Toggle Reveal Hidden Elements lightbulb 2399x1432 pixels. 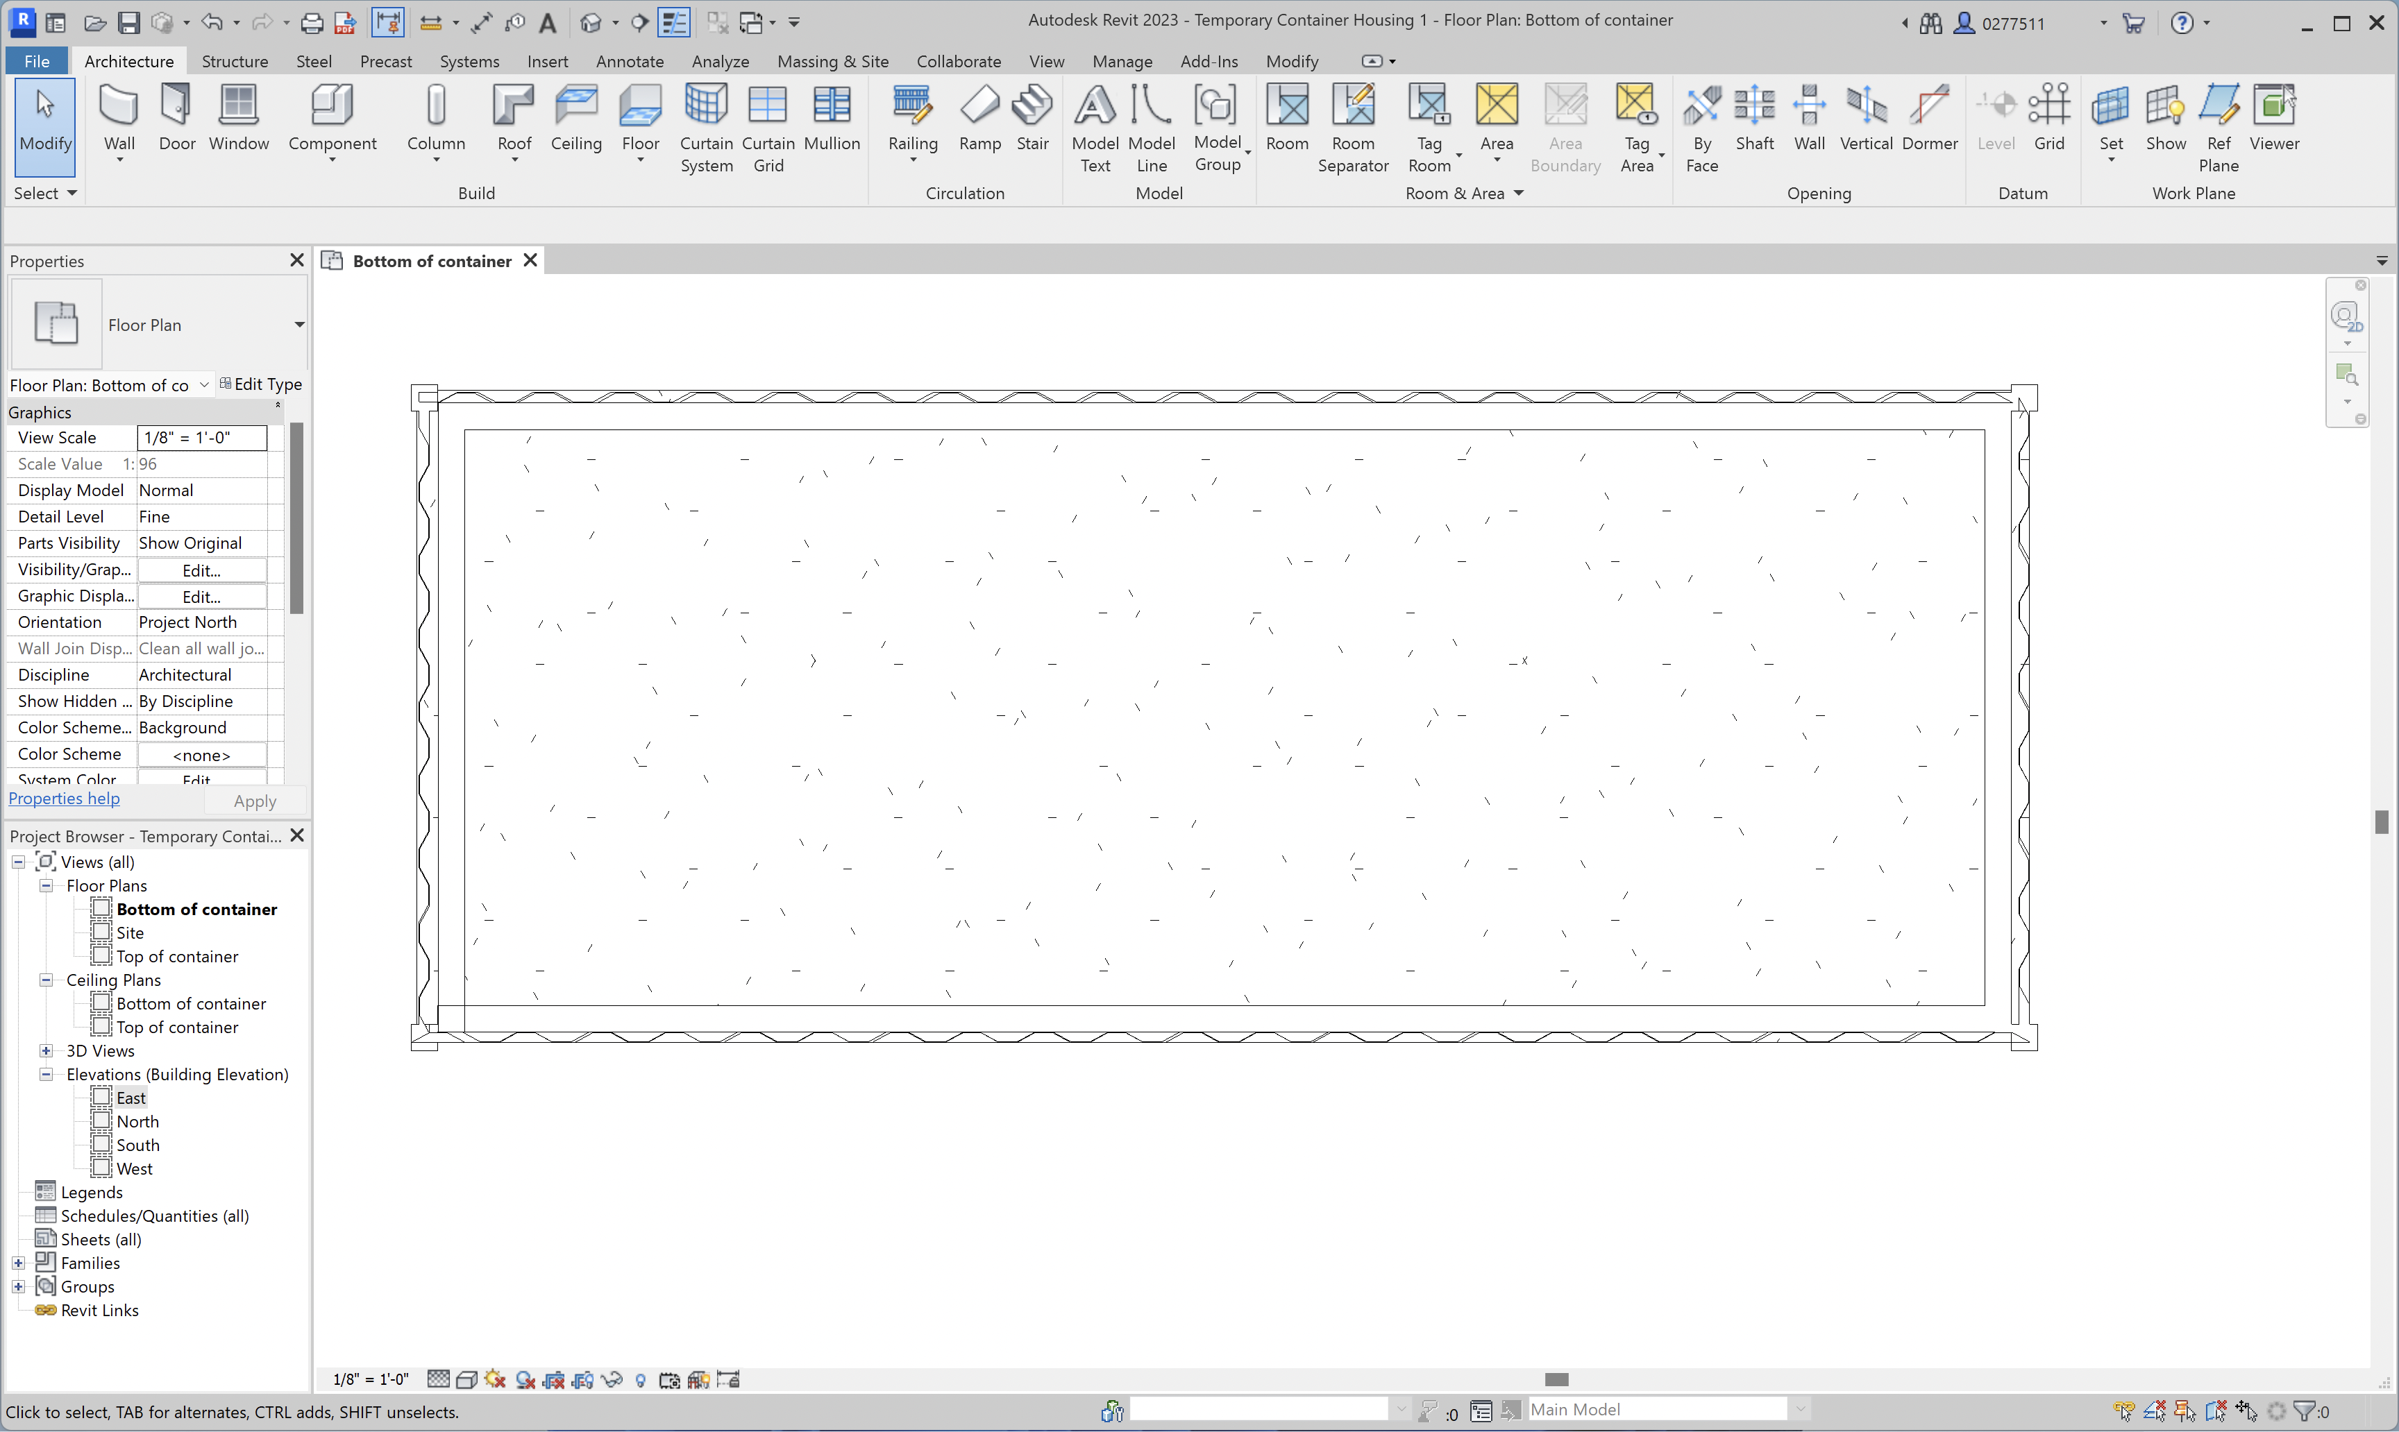[640, 1380]
